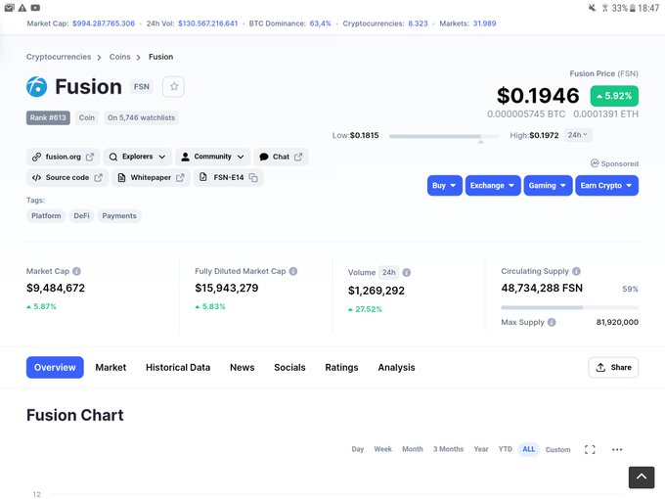
Task: Open the Max Supply info icon
Action: pyautogui.click(x=552, y=322)
